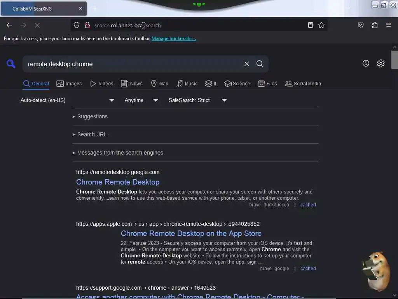View site security padlock information
Image resolution: width=398 pixels, height=299 pixels.
tap(87, 25)
